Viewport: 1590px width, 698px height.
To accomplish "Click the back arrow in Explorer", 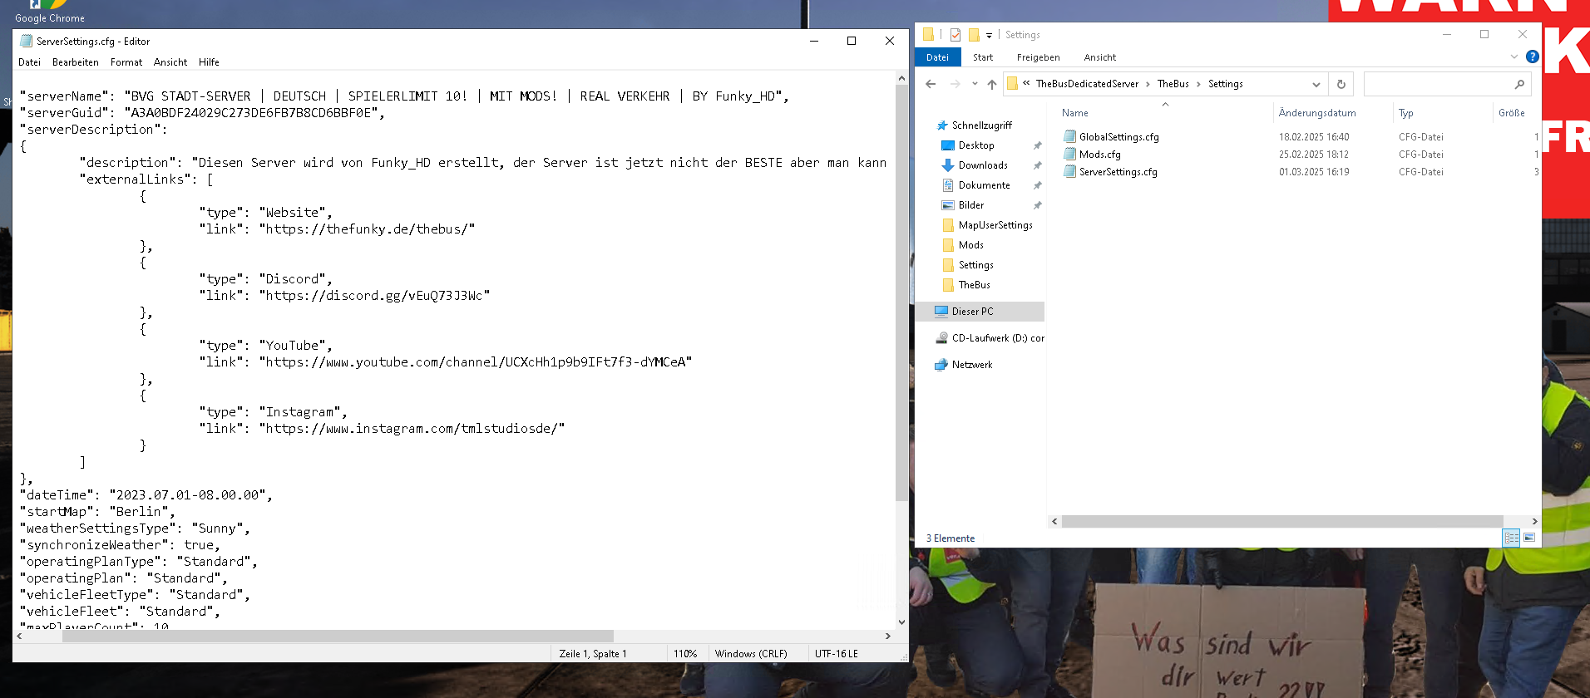I will (931, 84).
